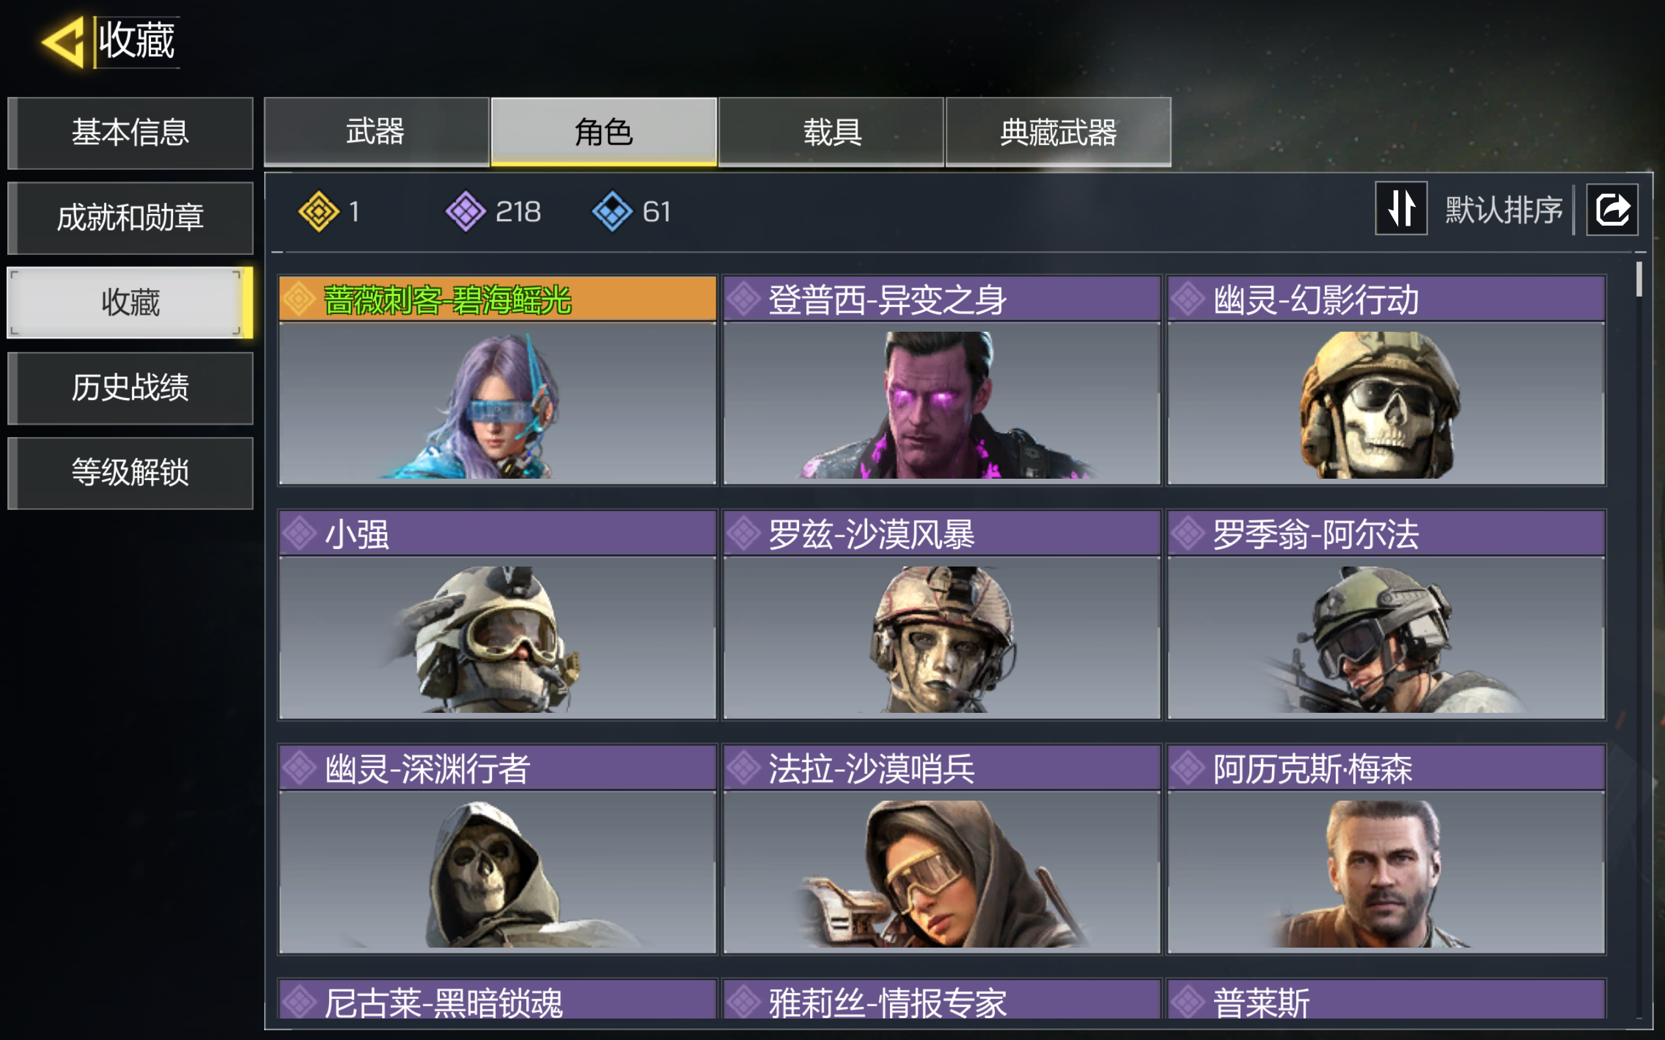Select the 登普西-异变之身 character portrait

coord(942,380)
